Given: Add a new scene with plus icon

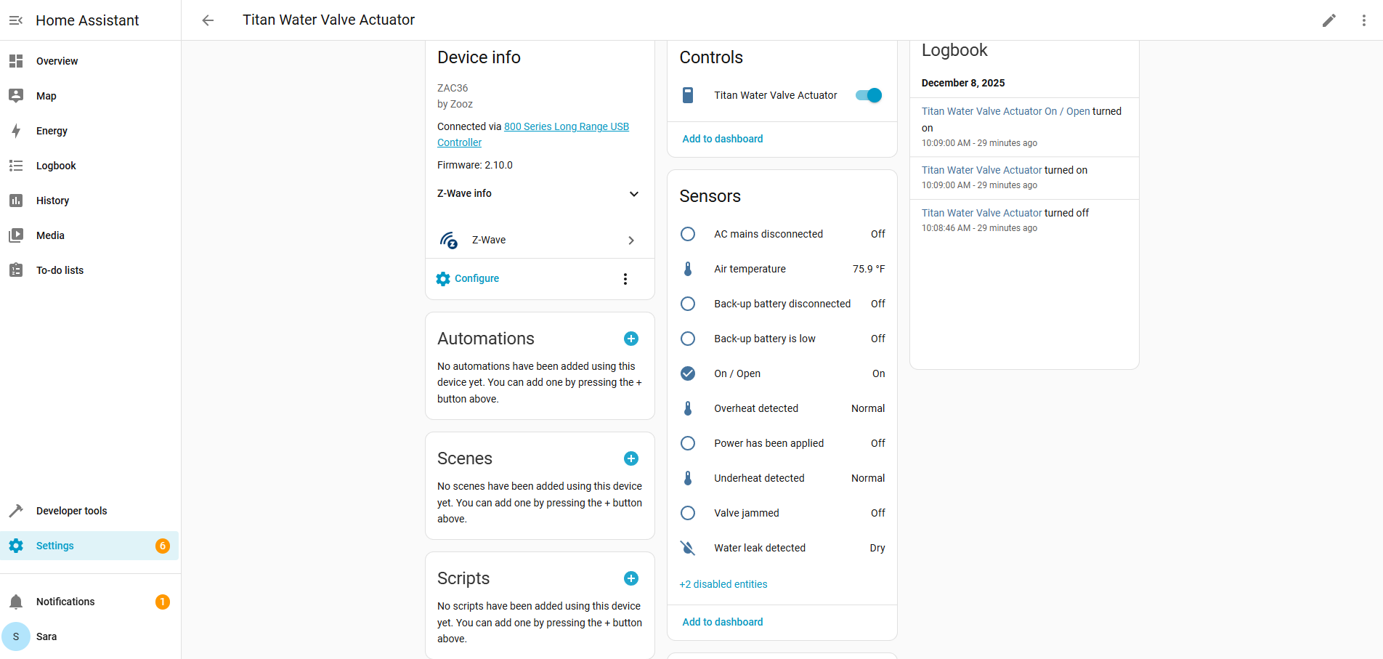Looking at the screenshot, I should pyautogui.click(x=631, y=458).
